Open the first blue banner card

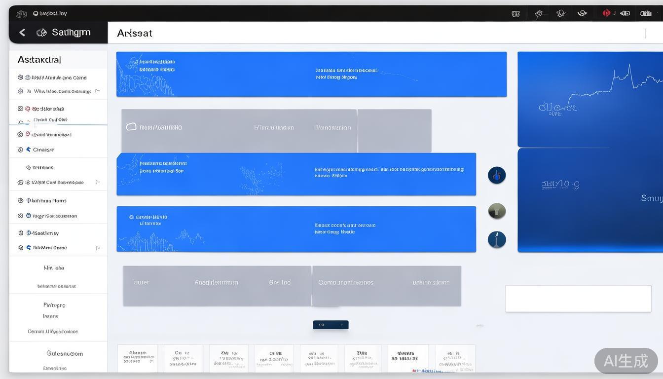pos(311,74)
